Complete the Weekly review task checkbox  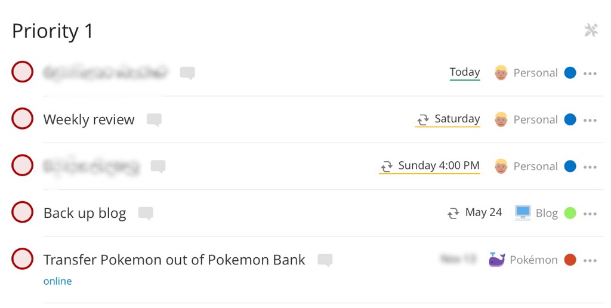click(22, 119)
